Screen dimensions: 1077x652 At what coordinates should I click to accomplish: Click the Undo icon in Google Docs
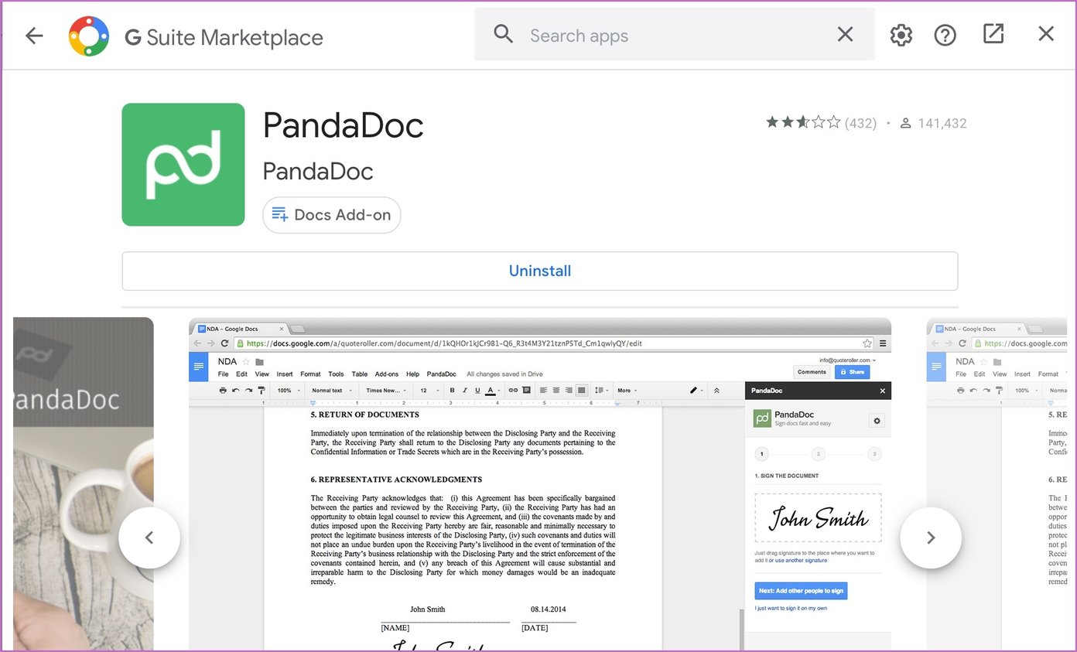coord(234,391)
